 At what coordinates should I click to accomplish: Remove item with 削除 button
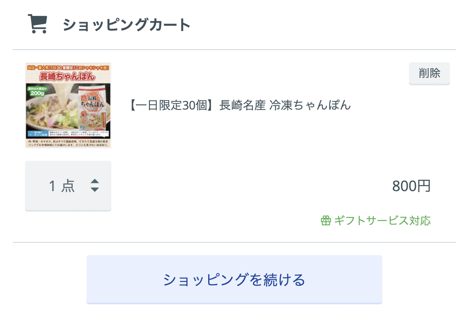click(429, 73)
